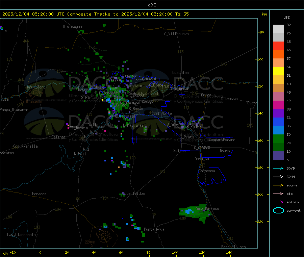Select the blue 35 dBZ color swatch
This screenshot has height=257, width=304.
(x=278, y=122)
